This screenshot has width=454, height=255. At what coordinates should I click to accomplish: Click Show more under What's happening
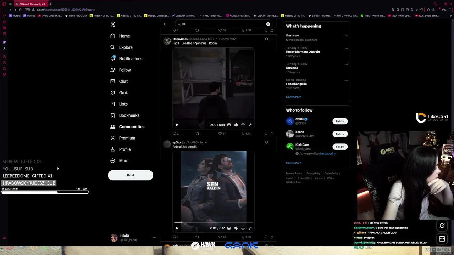click(x=294, y=97)
